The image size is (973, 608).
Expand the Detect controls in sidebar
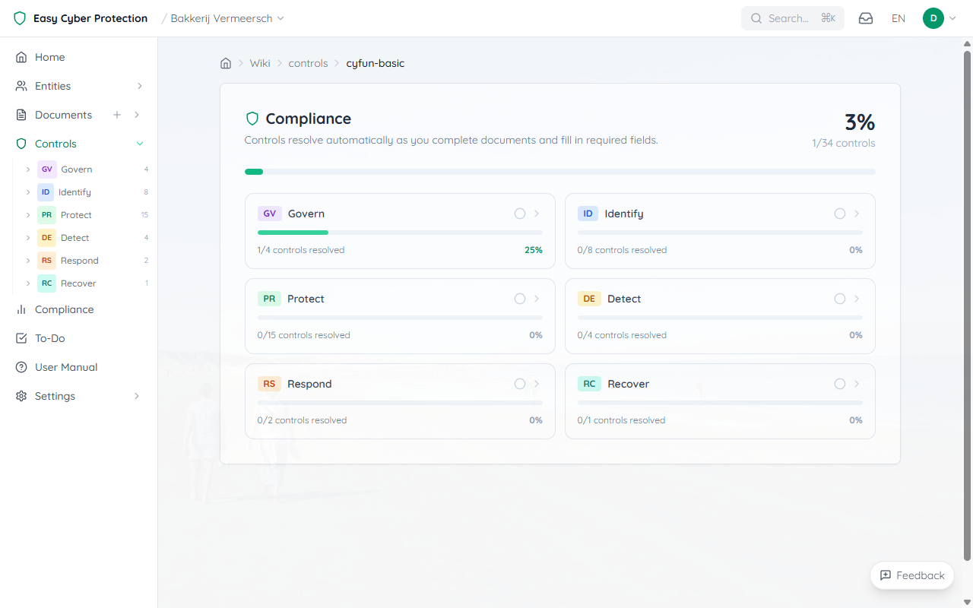coord(28,237)
